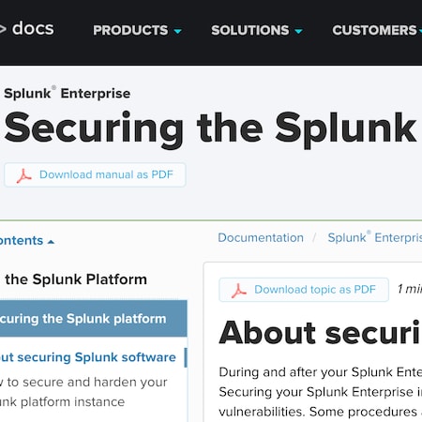Select the Securing the Splunk platform section
422x422 pixels.
click(94, 319)
